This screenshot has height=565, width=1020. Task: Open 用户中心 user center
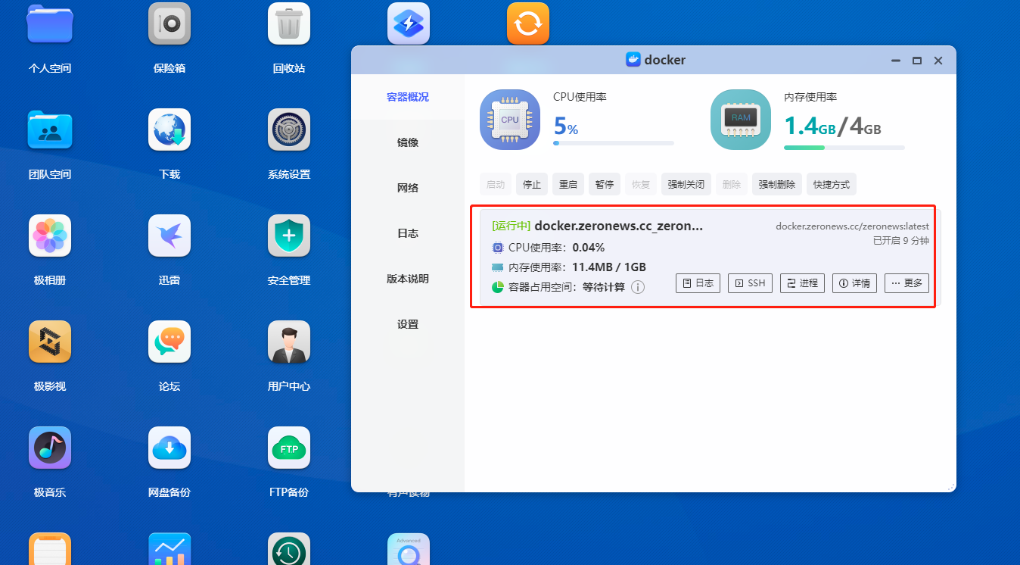click(289, 342)
